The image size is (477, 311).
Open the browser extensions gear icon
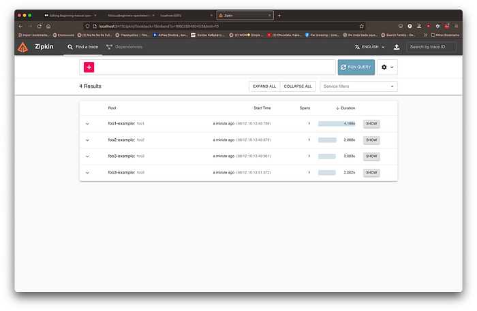[437, 27]
